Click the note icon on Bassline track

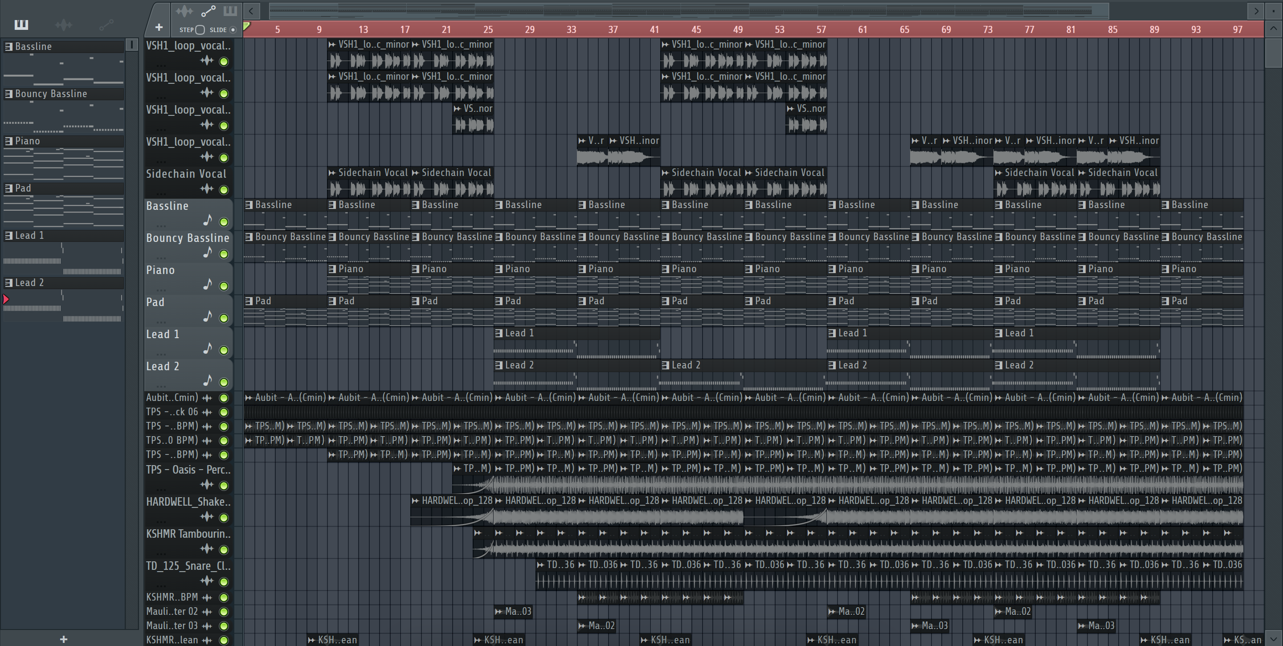pos(208,220)
